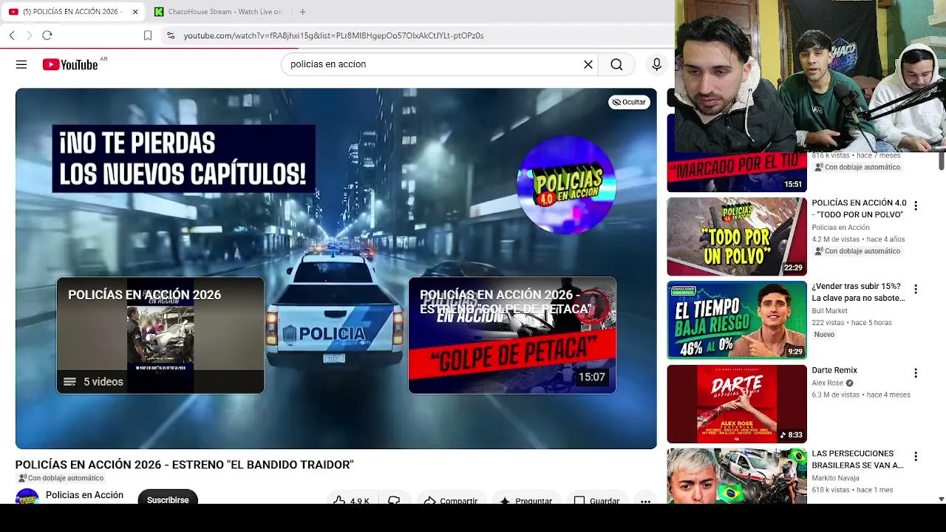Image resolution: width=946 pixels, height=532 pixels.
Task: Open the more actions three-dot menu under the video
Action: pos(645,500)
